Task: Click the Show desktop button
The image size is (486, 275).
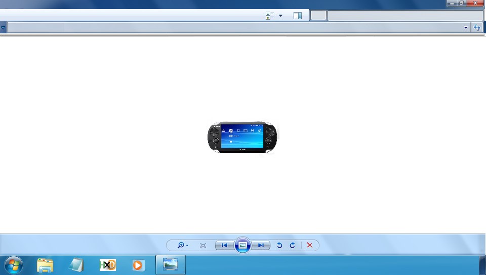Action: pyautogui.click(x=482, y=265)
